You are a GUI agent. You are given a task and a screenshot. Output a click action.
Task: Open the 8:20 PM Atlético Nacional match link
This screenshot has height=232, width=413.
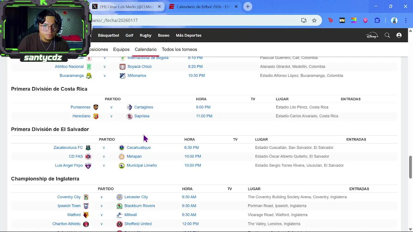[195, 66]
